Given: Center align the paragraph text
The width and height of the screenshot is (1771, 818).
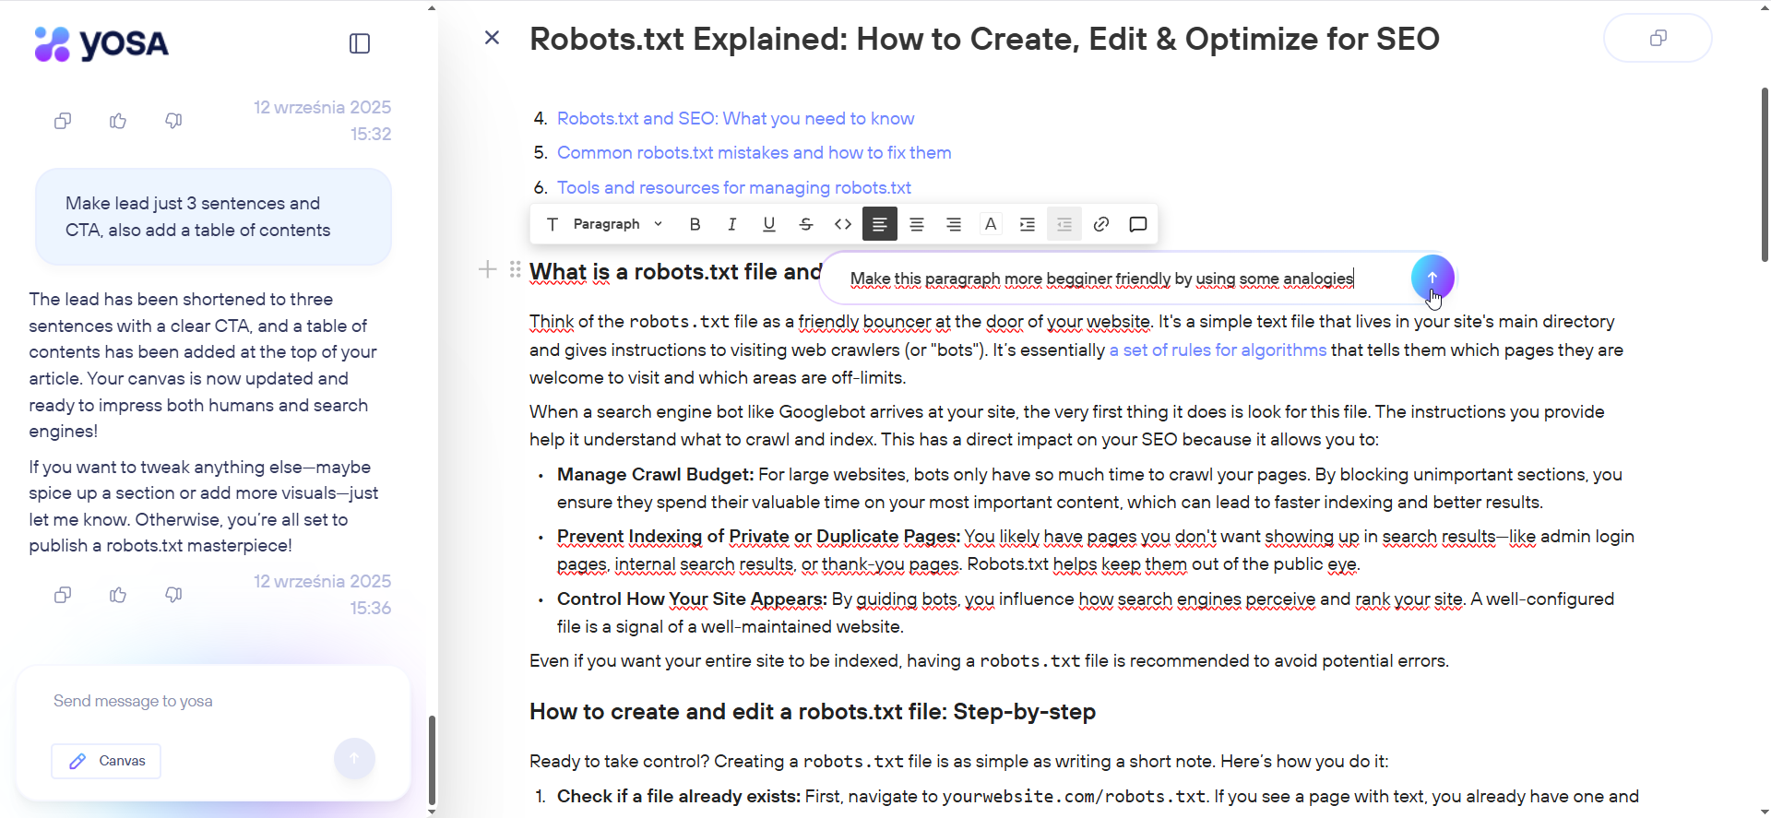Looking at the screenshot, I should (917, 224).
